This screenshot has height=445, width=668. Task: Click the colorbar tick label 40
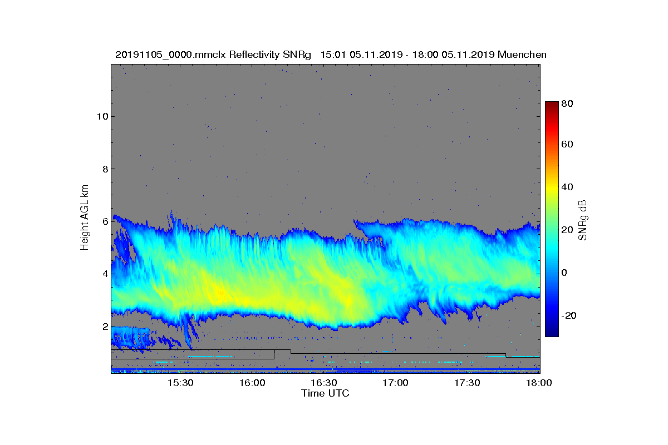coord(568,187)
